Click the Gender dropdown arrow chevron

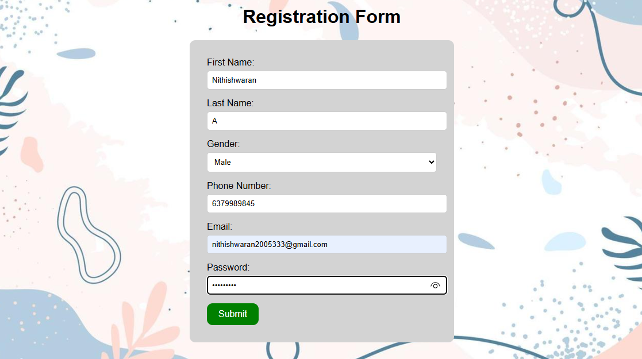(432, 163)
